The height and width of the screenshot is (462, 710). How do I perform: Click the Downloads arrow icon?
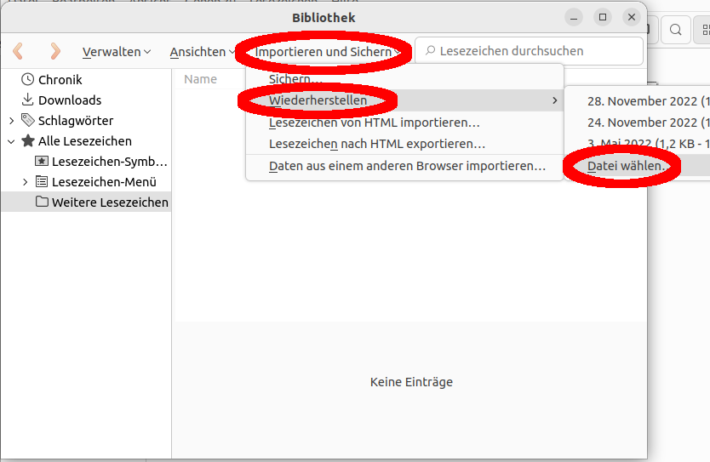click(27, 100)
